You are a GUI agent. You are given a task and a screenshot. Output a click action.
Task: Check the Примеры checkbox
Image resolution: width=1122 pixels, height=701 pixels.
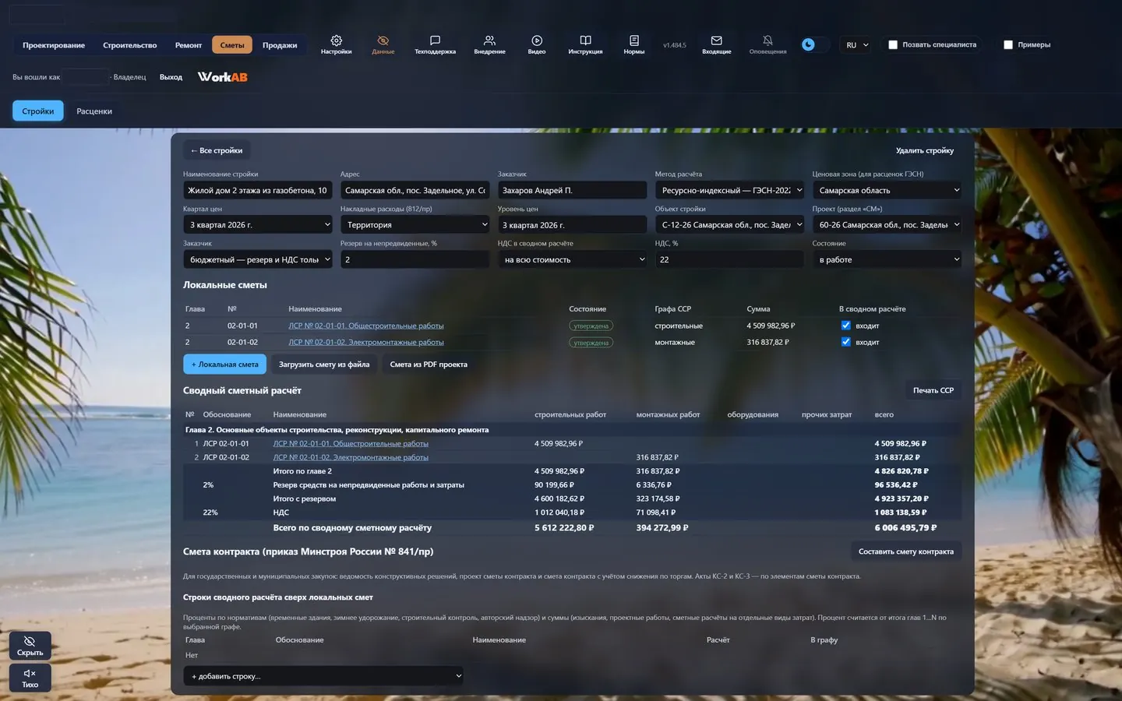point(1008,45)
